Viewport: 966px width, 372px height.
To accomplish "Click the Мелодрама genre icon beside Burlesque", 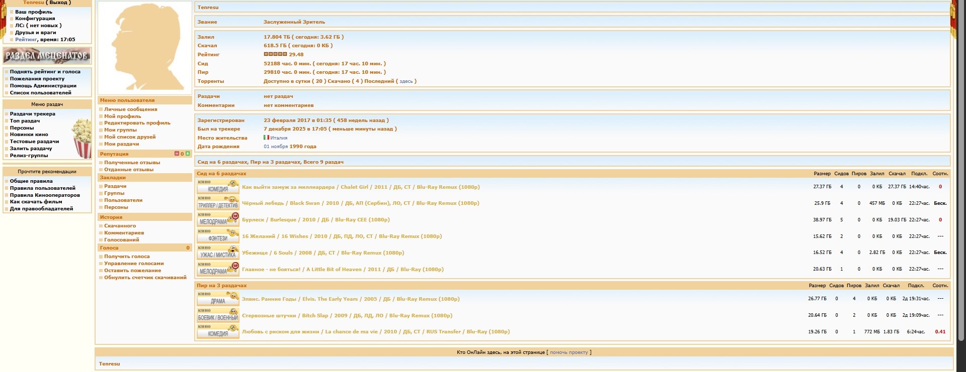I will pos(218,219).
